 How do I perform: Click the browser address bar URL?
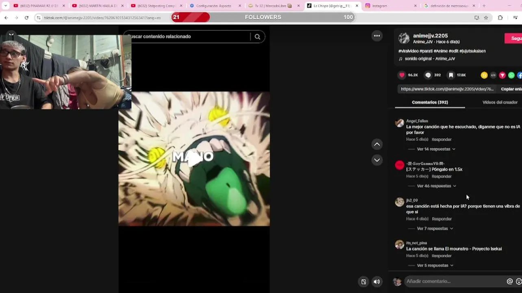(102, 18)
